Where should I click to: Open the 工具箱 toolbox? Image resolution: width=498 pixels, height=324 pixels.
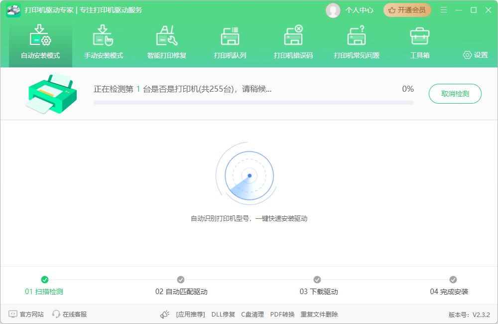[x=419, y=42]
